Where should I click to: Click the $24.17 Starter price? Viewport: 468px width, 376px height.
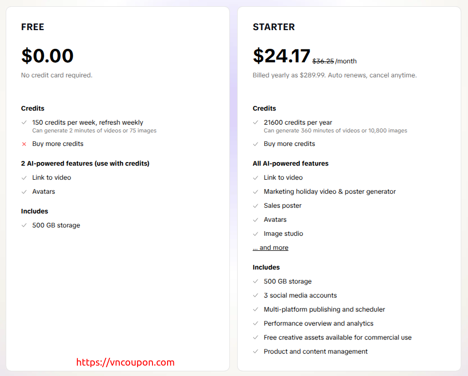pyautogui.click(x=281, y=56)
